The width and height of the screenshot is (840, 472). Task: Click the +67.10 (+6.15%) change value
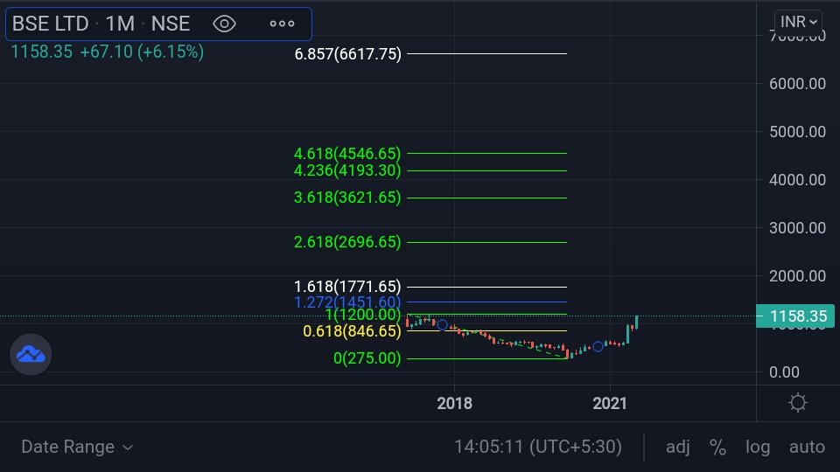point(142,52)
